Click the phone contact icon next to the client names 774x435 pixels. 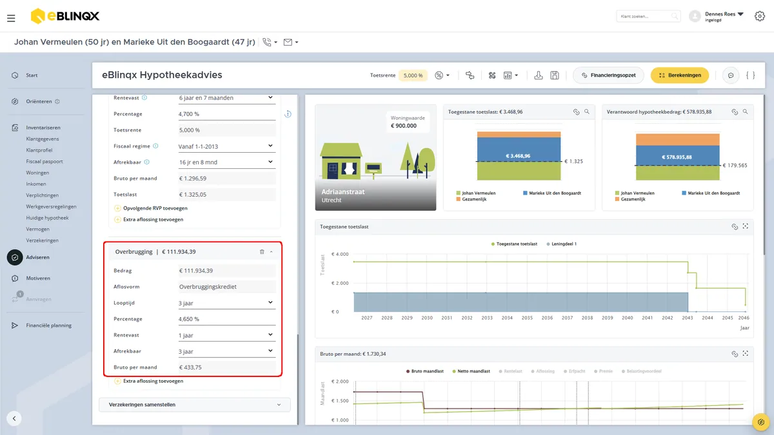pyautogui.click(x=267, y=43)
